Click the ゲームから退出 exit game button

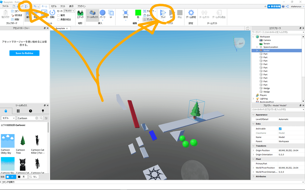coord(219,14)
